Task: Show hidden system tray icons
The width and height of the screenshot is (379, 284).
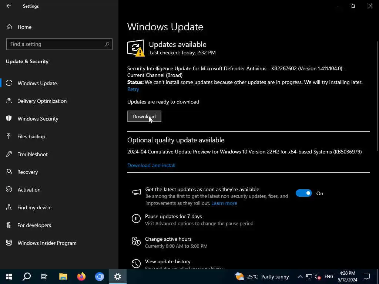Action: click(x=300, y=277)
